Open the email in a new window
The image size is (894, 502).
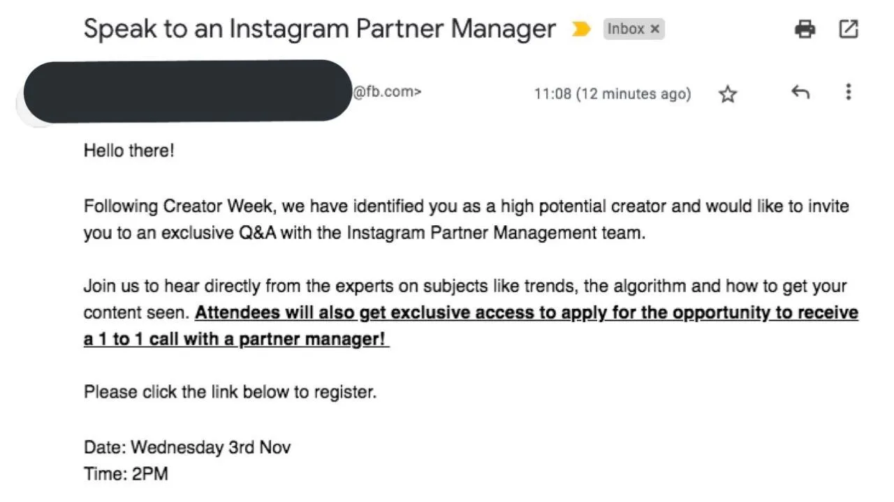[x=848, y=29]
